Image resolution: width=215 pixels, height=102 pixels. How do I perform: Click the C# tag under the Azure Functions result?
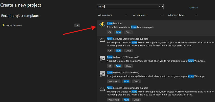click(110, 32)
